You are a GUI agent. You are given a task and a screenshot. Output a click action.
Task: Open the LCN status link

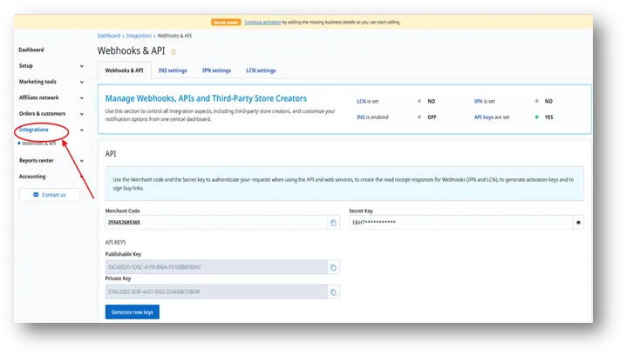(361, 102)
